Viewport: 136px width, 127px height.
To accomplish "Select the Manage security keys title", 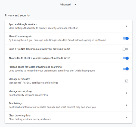I will pyautogui.click(x=20, y=91).
